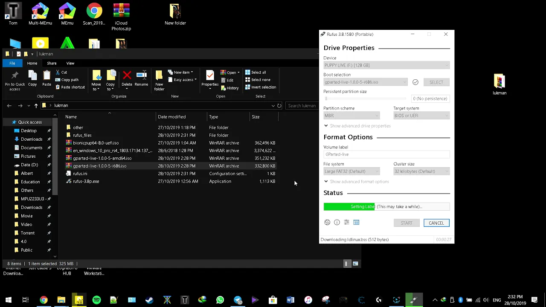Image resolution: width=546 pixels, height=307 pixels.
Task: Click Volume label field GParted-live
Action: click(x=386, y=154)
